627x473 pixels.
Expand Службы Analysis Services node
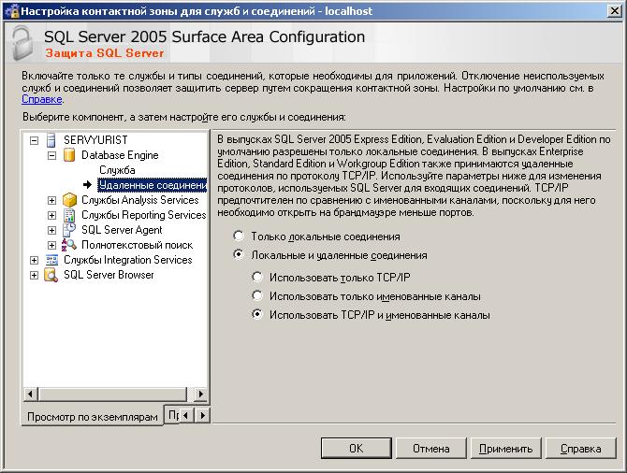52,200
